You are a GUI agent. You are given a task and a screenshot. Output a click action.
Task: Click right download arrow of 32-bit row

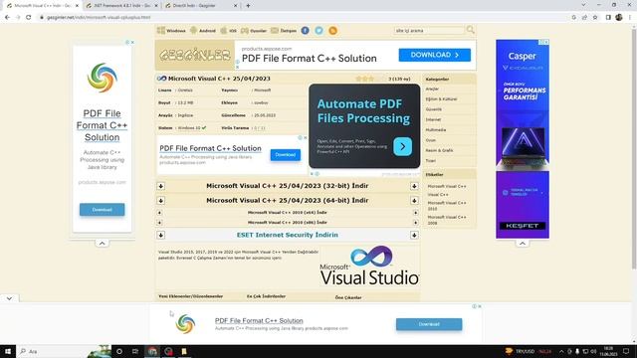pos(414,186)
